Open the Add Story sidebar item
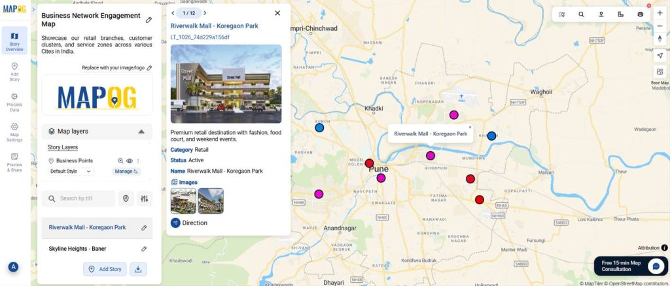The width and height of the screenshot is (670, 286). (x=14, y=72)
